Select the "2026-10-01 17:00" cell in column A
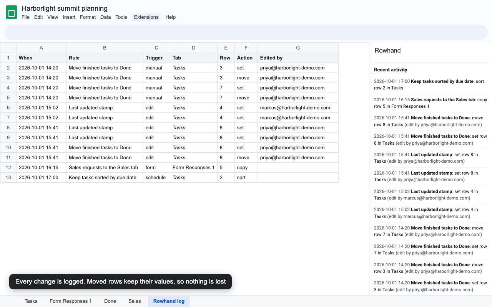The width and height of the screenshot is (492, 307). [x=41, y=178]
